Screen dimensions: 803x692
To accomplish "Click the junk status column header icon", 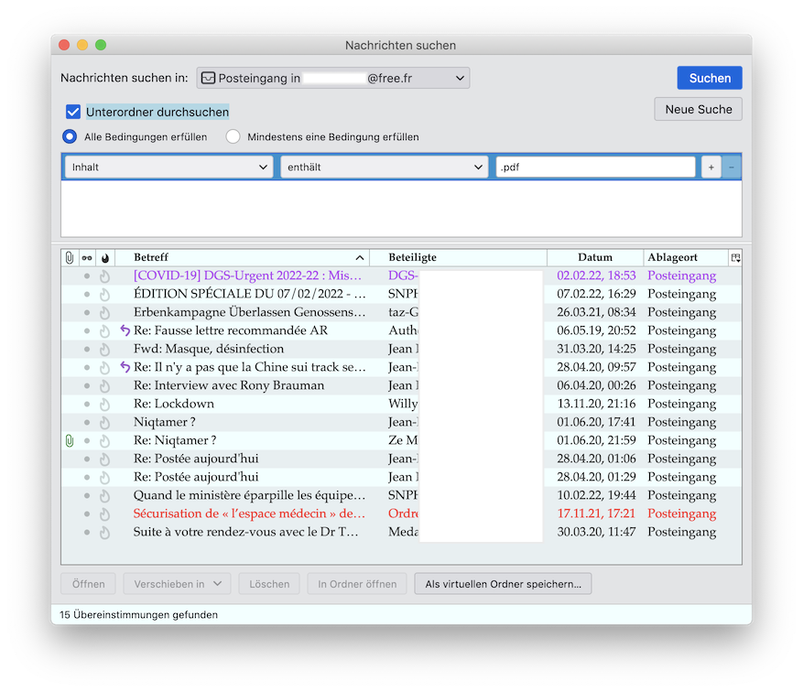I will pos(105,258).
